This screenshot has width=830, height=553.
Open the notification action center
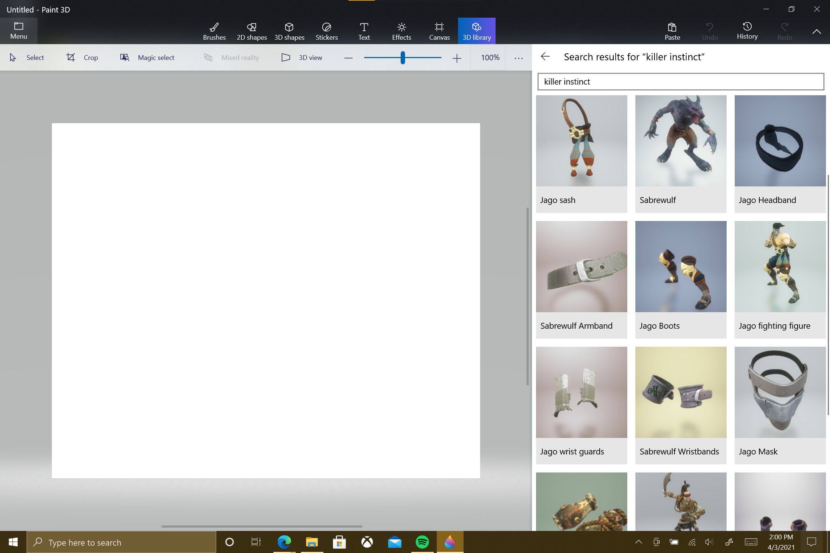(x=811, y=542)
